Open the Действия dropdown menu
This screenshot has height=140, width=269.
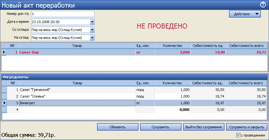pos(245,14)
